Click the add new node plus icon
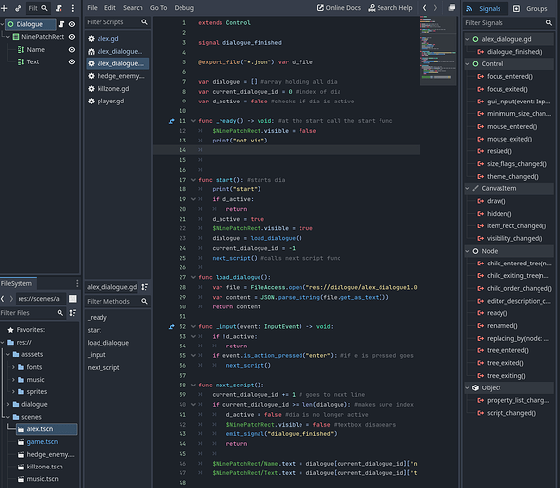This screenshot has height=488, width=560. point(4,8)
